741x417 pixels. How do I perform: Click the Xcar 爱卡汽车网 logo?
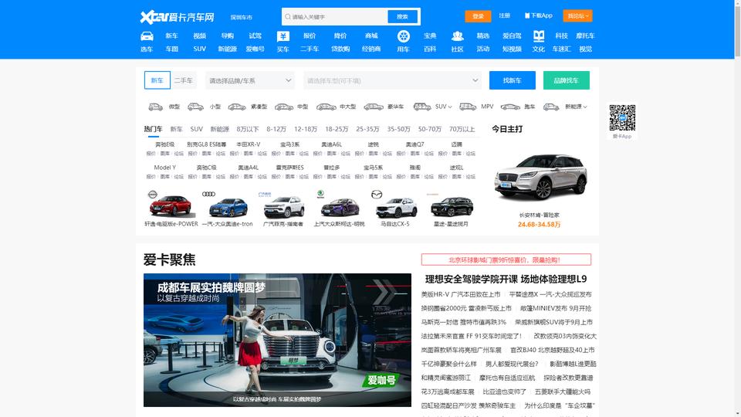tap(178, 17)
